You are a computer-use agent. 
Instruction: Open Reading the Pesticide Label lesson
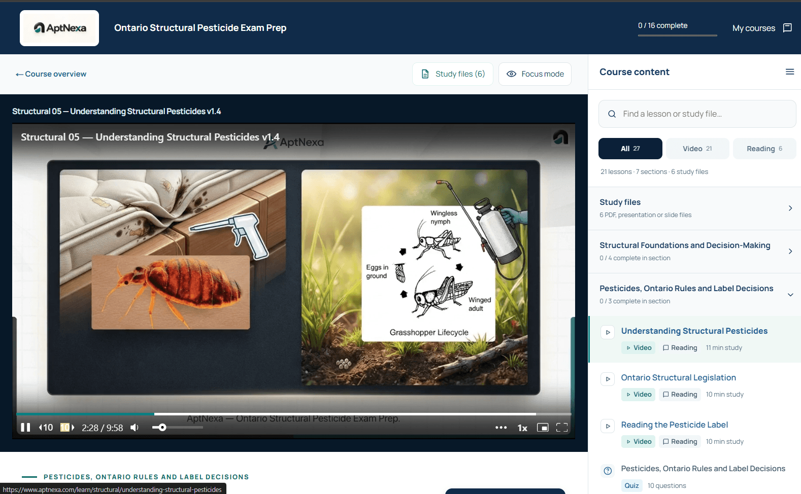pyautogui.click(x=674, y=425)
